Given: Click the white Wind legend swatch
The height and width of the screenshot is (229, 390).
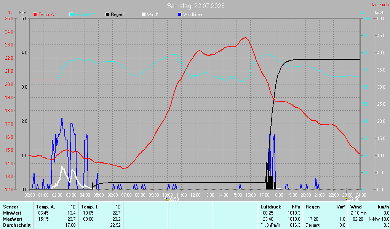Looking at the screenshot, I should pos(144,14).
